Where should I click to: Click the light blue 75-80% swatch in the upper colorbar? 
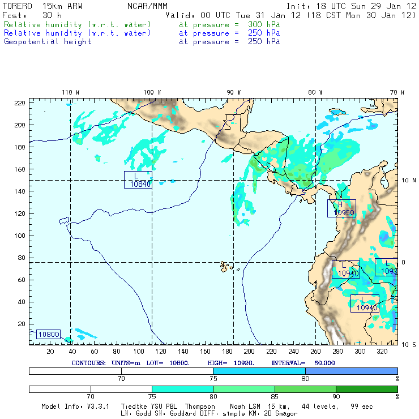tap(259, 371)
